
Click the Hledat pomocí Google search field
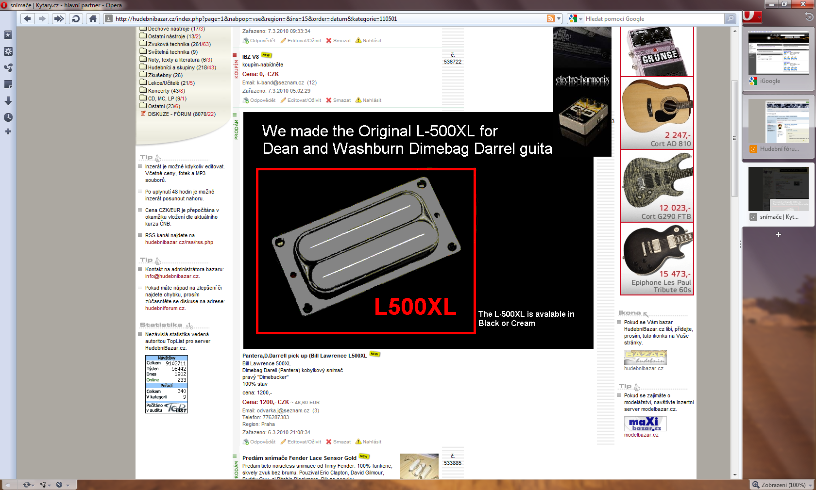[653, 19]
